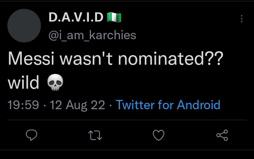Screen dimensions: 254x159
Task: Like the tweet with the heart icon
Action: point(159,135)
